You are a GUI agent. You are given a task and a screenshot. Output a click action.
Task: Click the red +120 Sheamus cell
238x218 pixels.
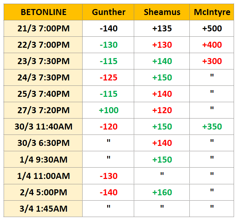pos(162,110)
